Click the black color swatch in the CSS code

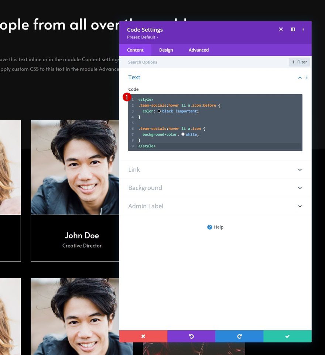(159, 111)
